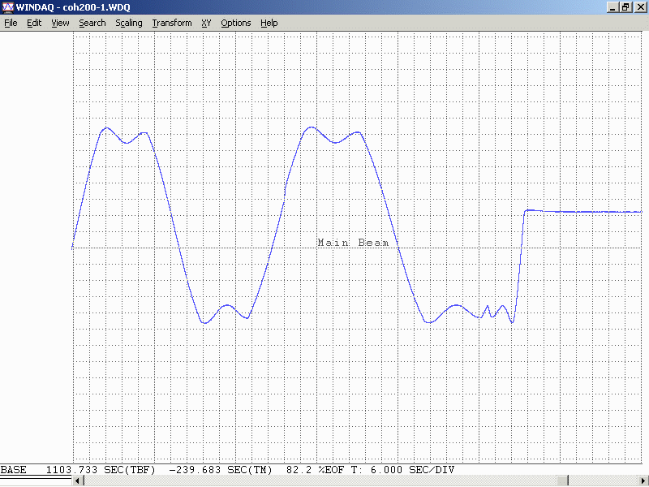The height and width of the screenshot is (487, 649).
Task: Click the WINDAQ application icon in title bar
Action: click(x=7, y=7)
